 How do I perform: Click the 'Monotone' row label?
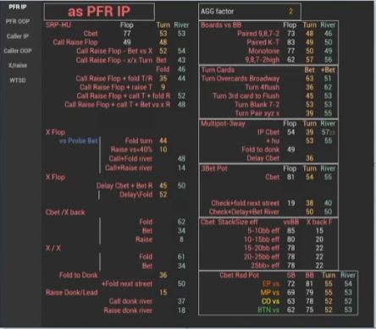click(x=264, y=51)
